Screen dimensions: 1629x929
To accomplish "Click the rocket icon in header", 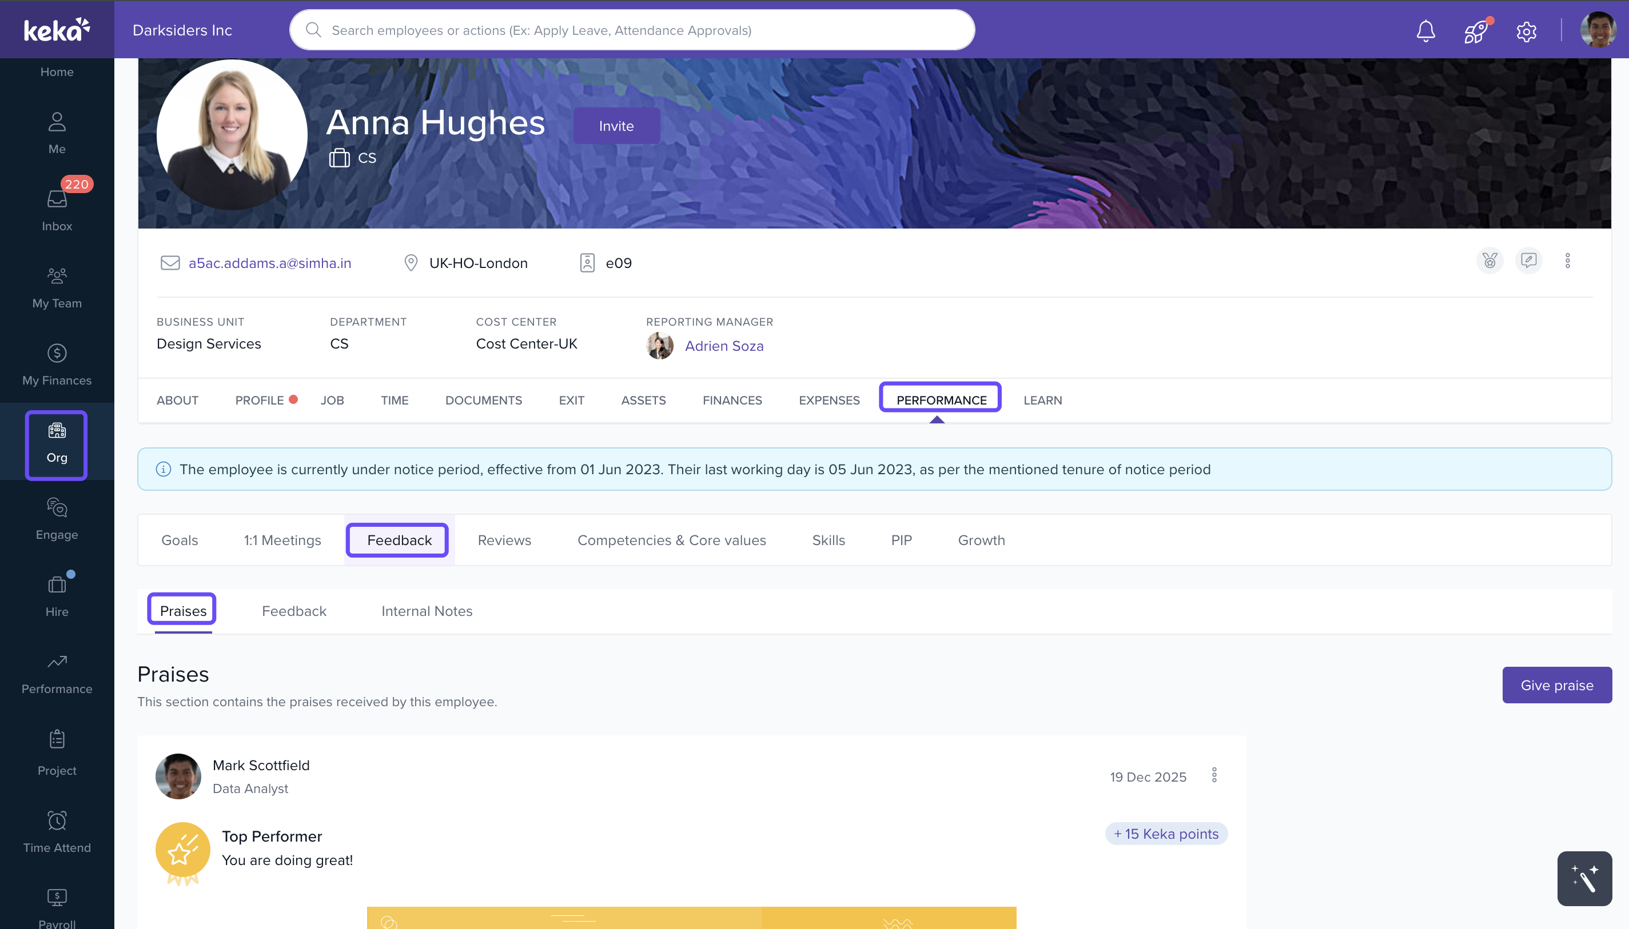I will tap(1476, 31).
